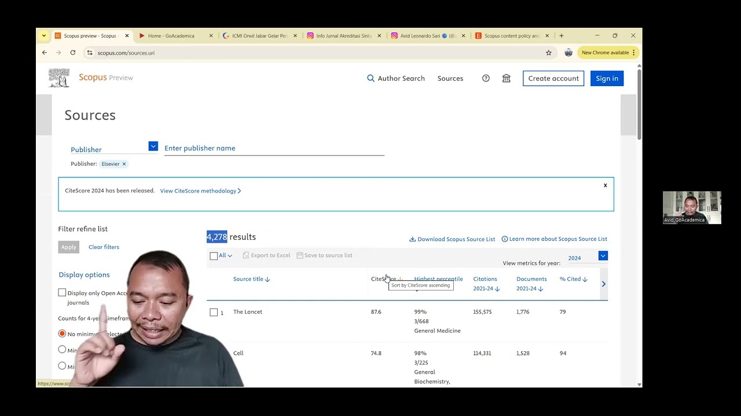Reload the Scopus page

[x=73, y=53]
